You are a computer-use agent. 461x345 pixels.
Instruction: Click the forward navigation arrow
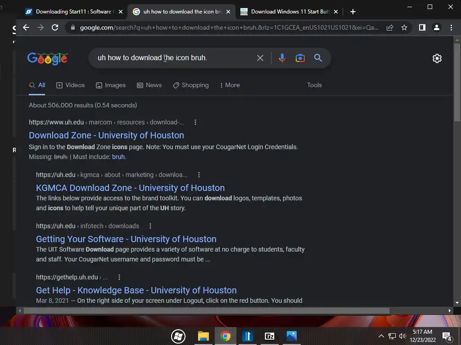[40, 27]
